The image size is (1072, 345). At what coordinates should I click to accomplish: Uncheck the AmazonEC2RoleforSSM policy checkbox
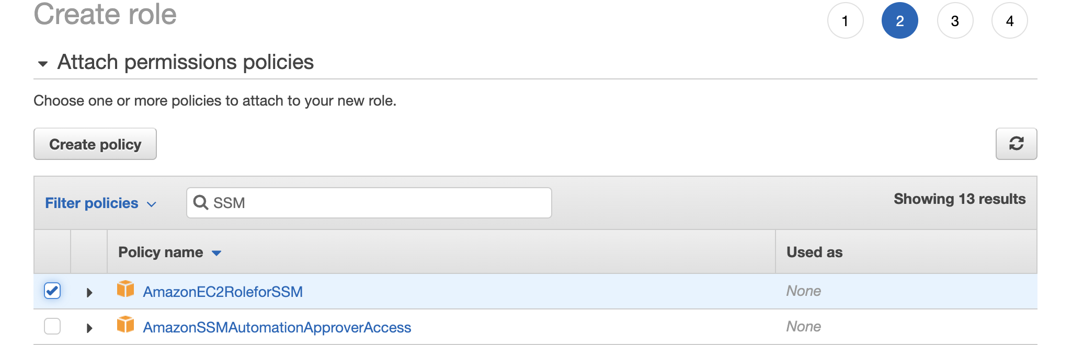[52, 291]
